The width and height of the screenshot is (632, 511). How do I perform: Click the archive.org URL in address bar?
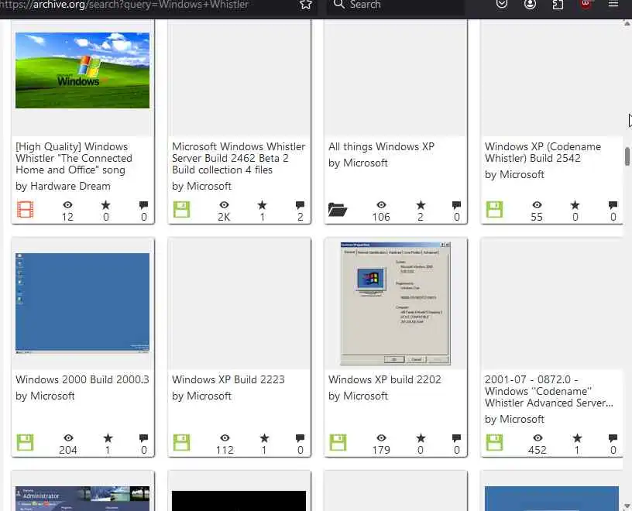click(124, 5)
